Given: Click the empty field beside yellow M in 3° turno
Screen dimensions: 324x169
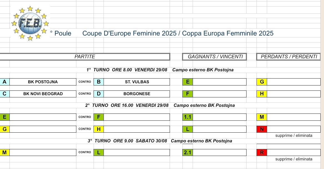Looking at the screenshot, I should 43,152.
